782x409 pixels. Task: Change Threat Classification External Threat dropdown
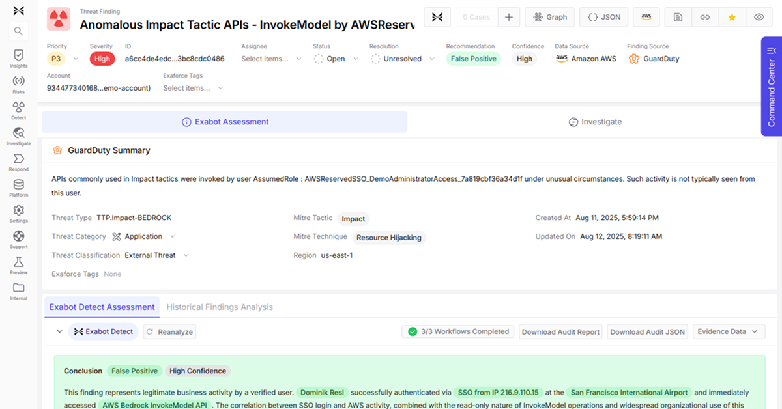point(156,255)
